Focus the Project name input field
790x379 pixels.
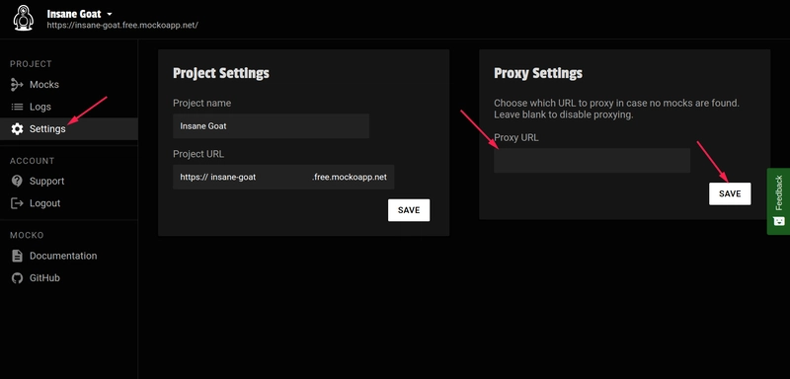pos(271,125)
